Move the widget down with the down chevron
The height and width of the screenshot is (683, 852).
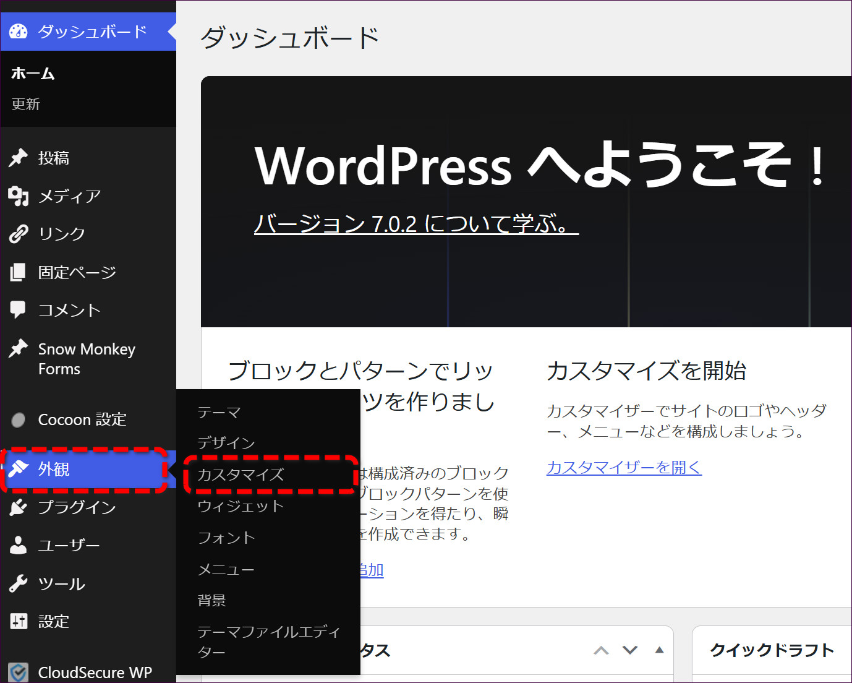630,650
